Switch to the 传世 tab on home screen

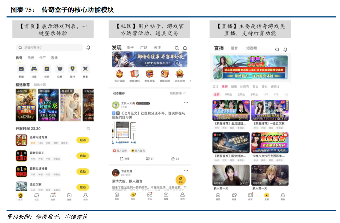(x=31, y=58)
